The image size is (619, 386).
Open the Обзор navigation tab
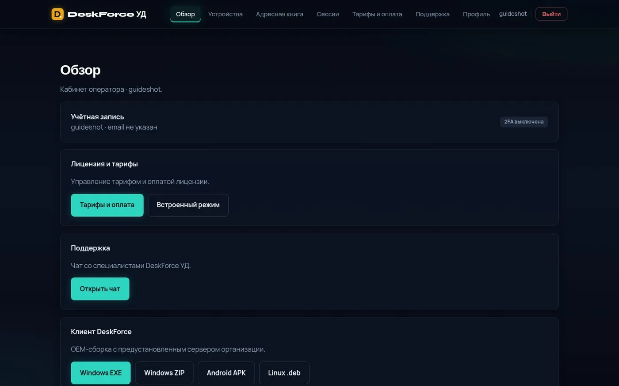pyautogui.click(x=185, y=14)
